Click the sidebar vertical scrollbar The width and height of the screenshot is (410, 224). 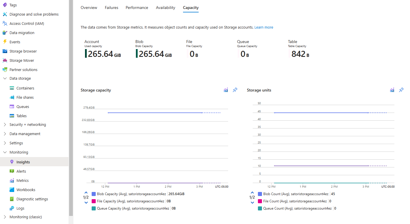pos(71,108)
